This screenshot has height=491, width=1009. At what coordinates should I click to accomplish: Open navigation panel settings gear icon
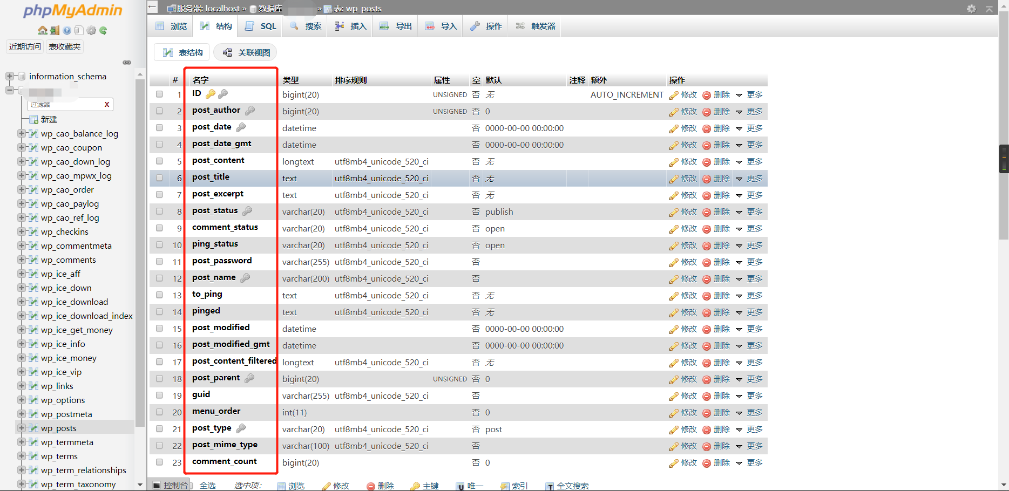(91, 30)
